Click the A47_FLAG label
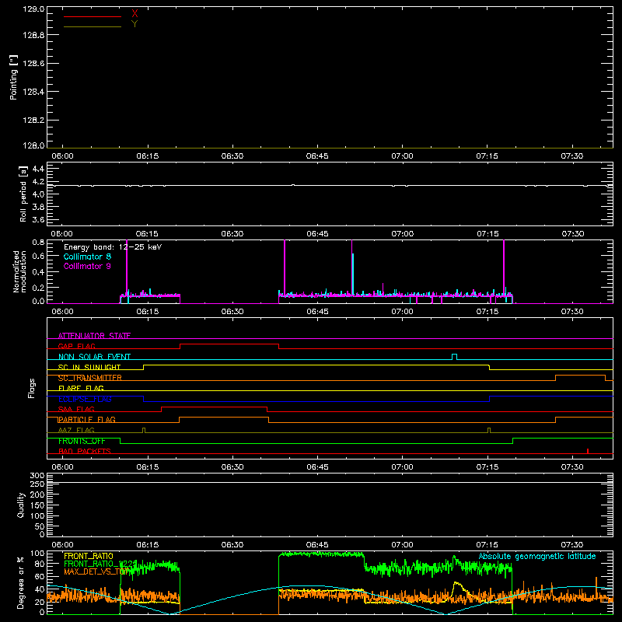622x622 pixels. point(76,430)
